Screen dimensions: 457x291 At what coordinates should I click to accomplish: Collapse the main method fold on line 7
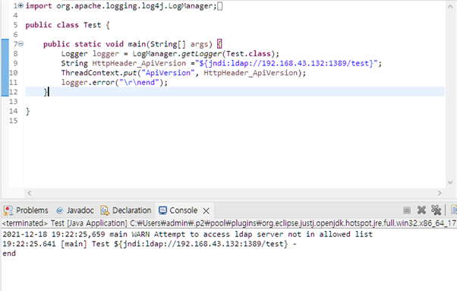pyautogui.click(x=21, y=44)
